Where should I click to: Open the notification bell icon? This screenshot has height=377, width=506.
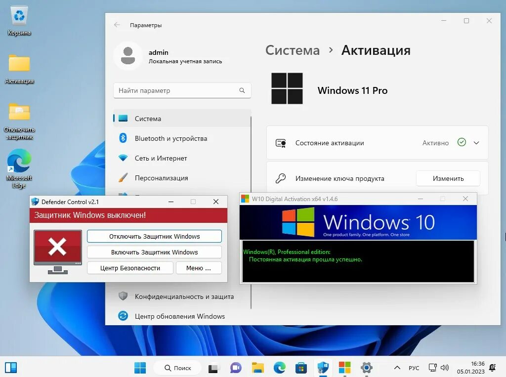tap(493, 368)
